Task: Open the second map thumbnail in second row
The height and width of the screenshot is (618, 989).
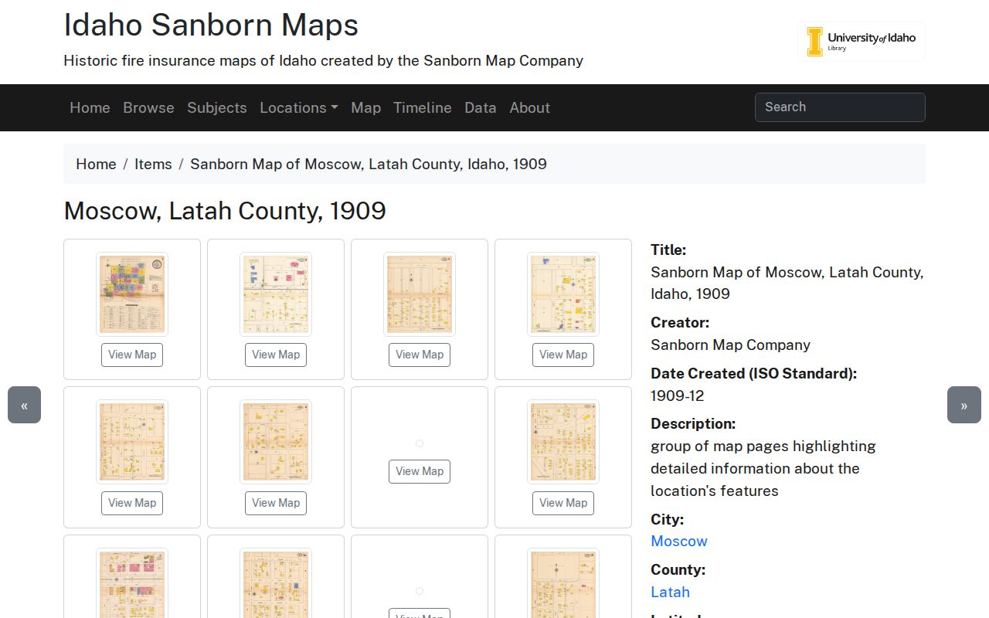Action: [x=276, y=442]
